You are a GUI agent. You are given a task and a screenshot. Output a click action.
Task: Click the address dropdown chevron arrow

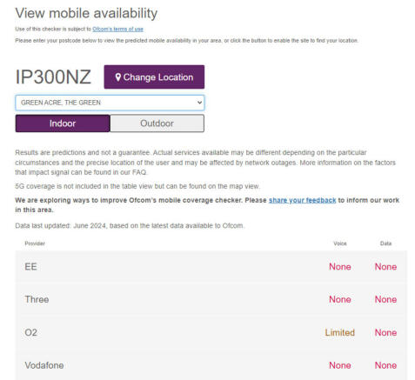199,103
